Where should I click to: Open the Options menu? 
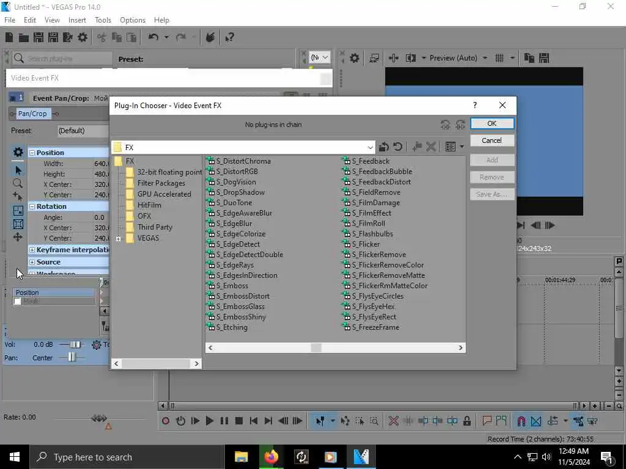point(133,20)
